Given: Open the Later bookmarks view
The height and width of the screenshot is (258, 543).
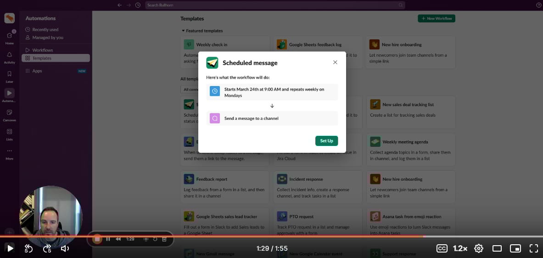Looking at the screenshot, I should (9, 76).
